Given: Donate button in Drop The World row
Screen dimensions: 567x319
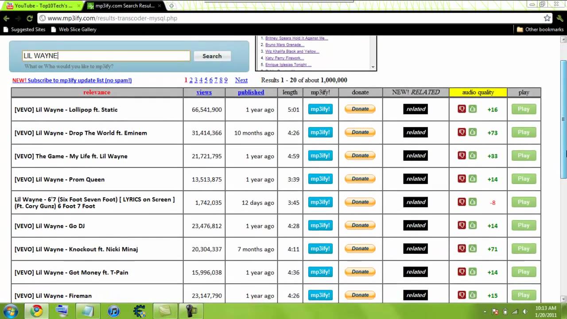Looking at the screenshot, I should 360,132.
